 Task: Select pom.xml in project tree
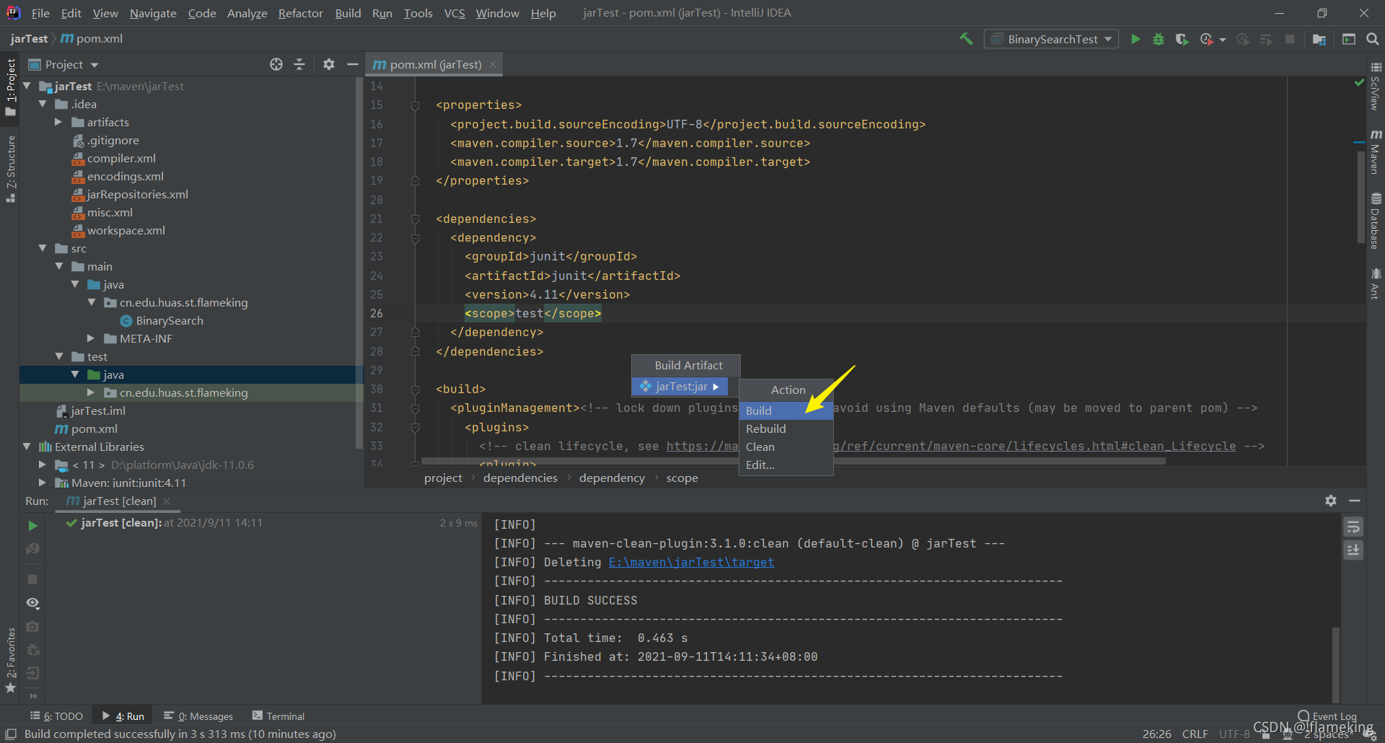pos(94,428)
